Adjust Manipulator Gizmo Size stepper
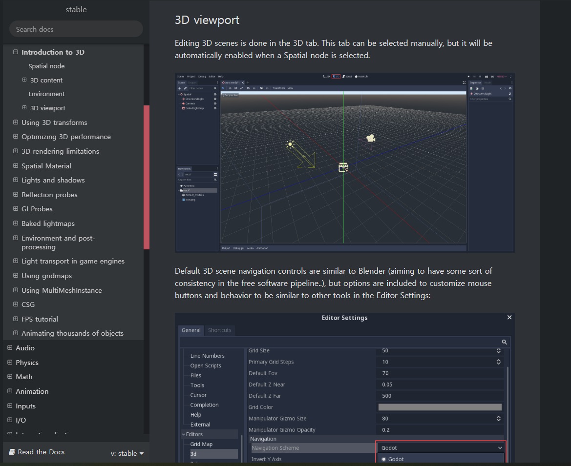This screenshot has height=466, width=571. (498, 418)
